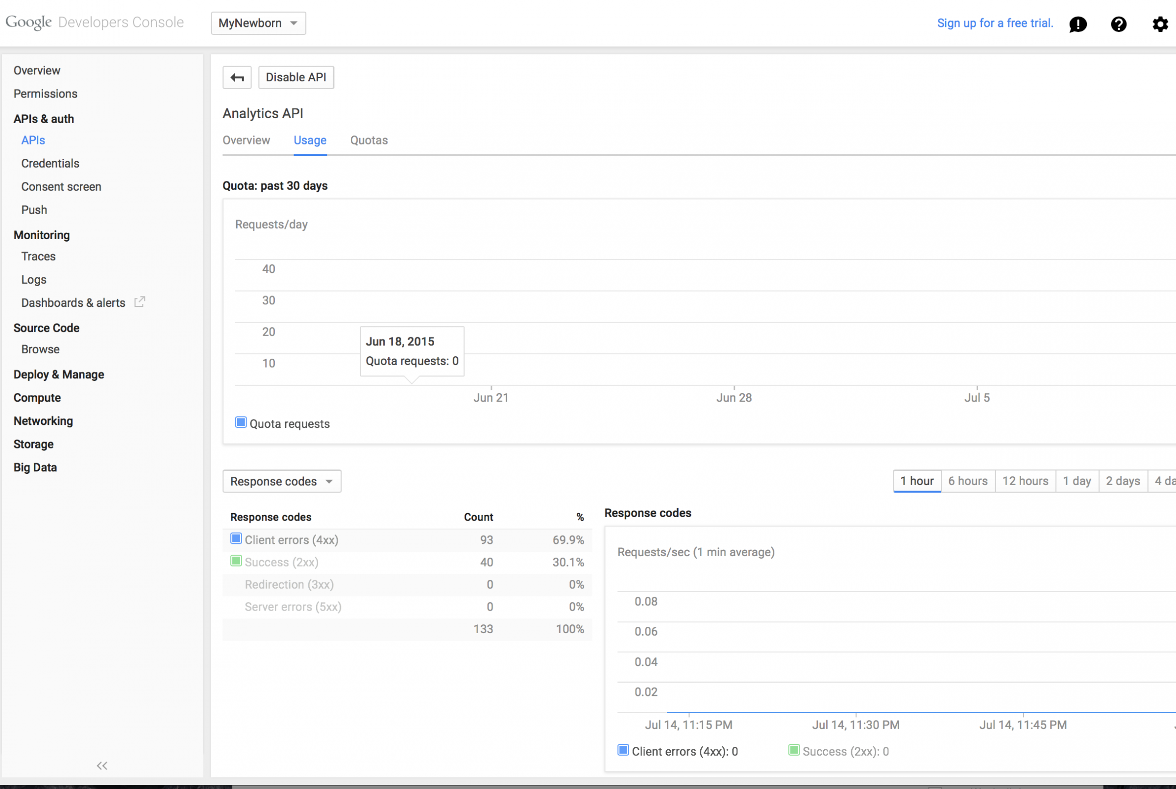The image size is (1176, 789).
Task: Click external link icon beside Dashboards & alerts
Action: pos(140,302)
